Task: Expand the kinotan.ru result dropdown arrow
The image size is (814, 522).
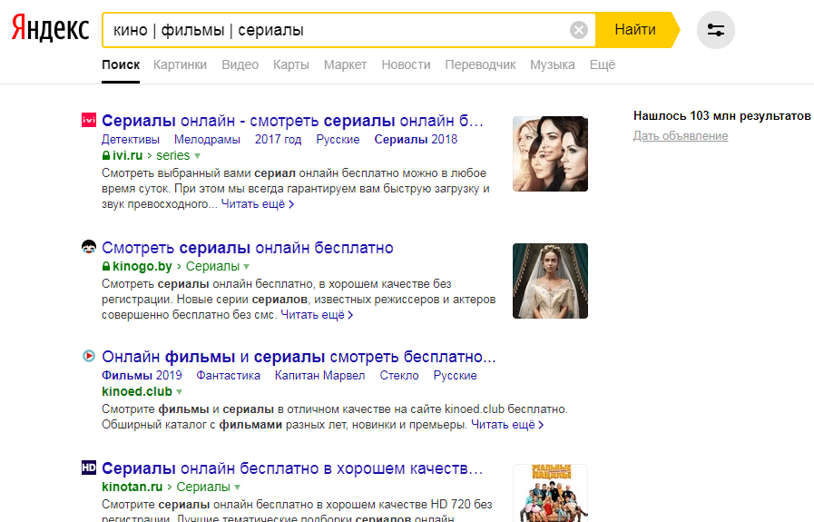Action: (237, 488)
